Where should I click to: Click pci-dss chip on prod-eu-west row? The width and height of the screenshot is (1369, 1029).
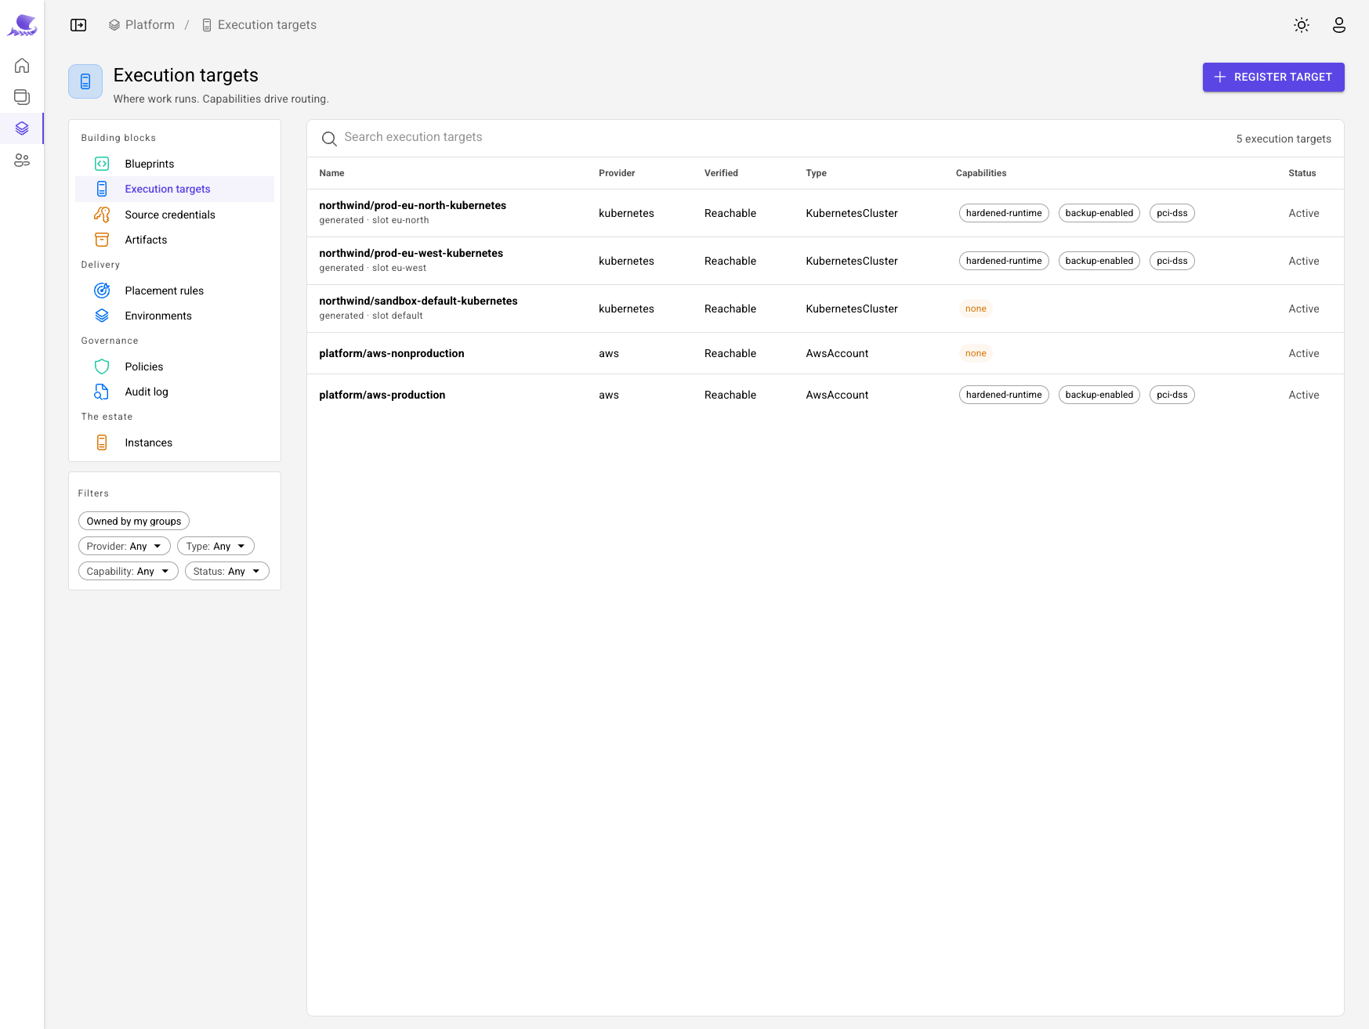point(1172,261)
